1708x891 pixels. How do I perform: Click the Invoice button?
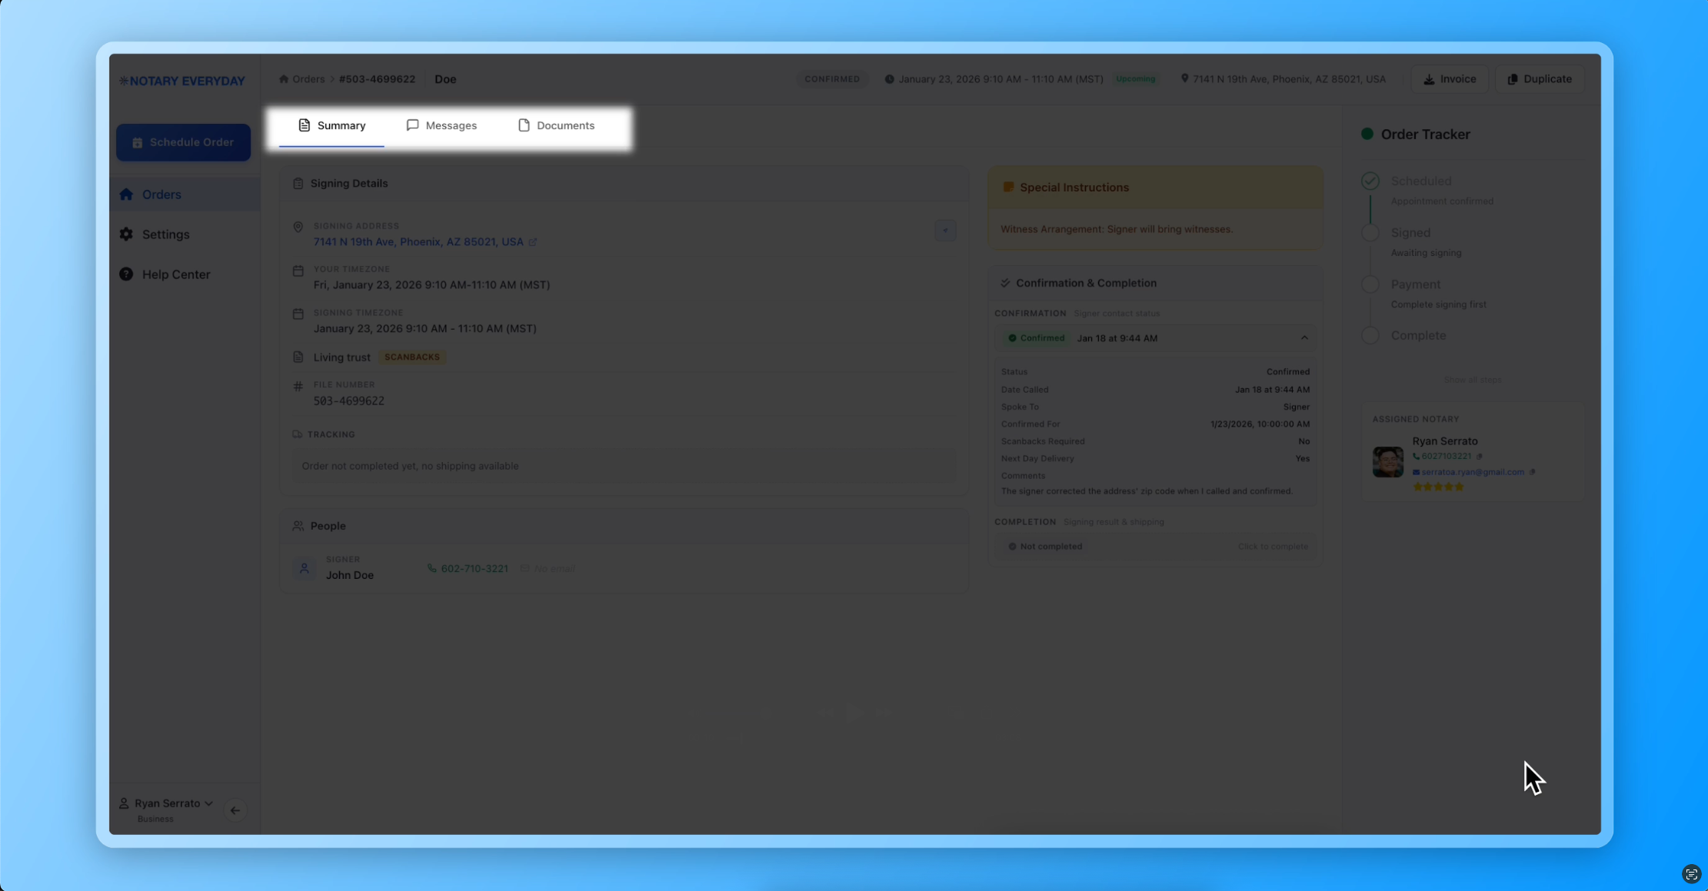(x=1449, y=79)
